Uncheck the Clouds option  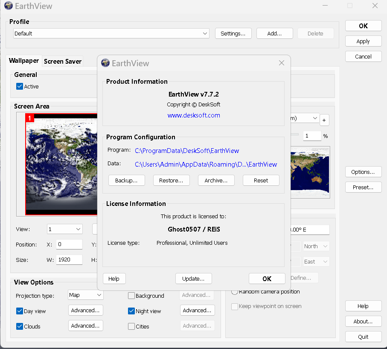coord(20,326)
